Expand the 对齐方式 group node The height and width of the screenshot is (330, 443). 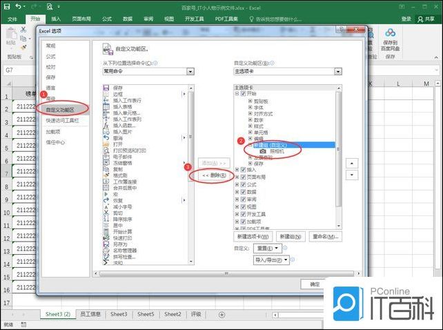(250, 113)
